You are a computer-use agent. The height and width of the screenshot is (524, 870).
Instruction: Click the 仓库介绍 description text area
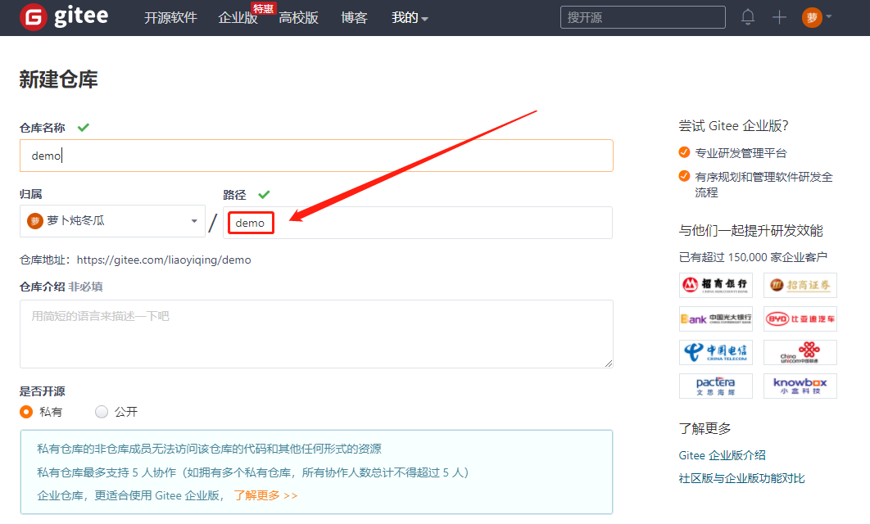click(316, 333)
